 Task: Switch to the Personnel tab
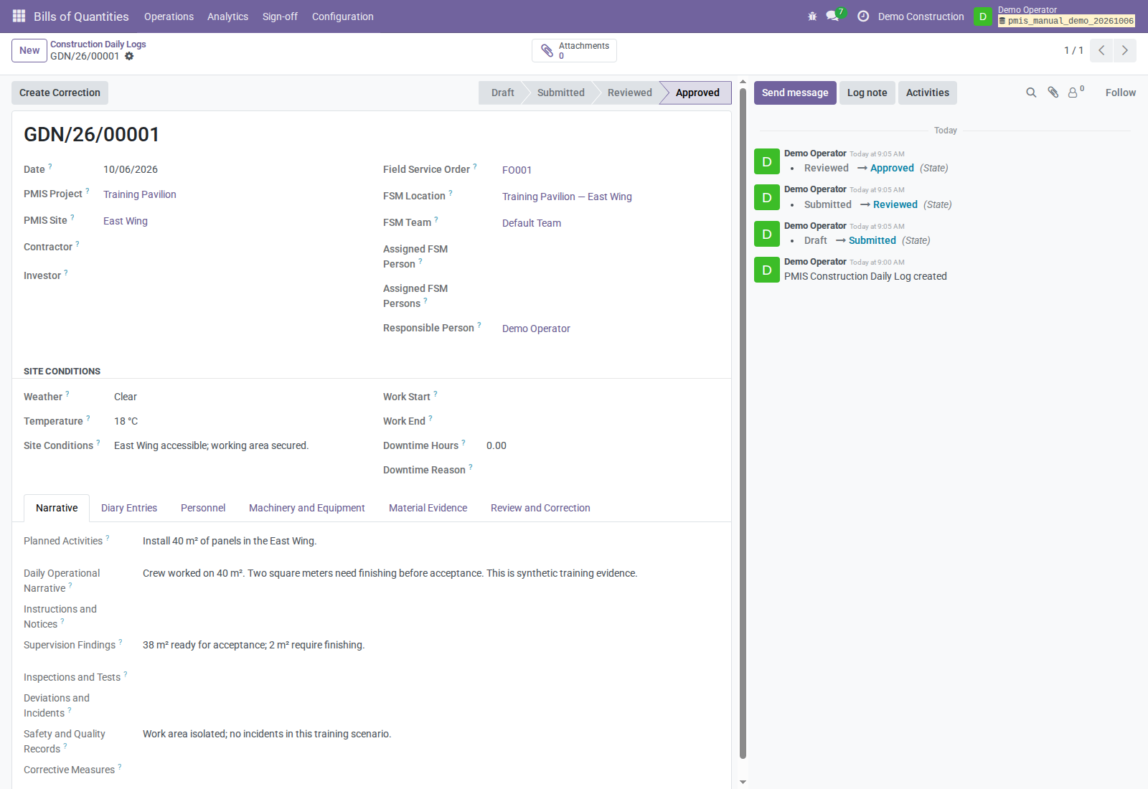(x=203, y=508)
